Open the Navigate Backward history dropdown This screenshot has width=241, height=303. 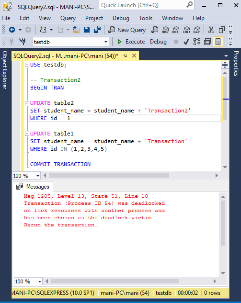20,30
